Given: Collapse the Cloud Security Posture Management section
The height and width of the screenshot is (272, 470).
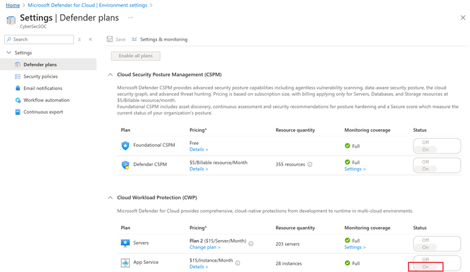Looking at the screenshot, I should (x=110, y=75).
